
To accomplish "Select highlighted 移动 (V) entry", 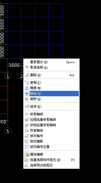I will click(51, 94).
